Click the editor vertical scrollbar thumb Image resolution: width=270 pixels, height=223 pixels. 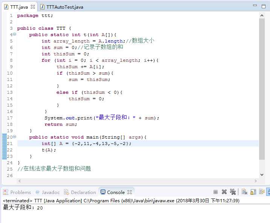(x=262, y=89)
